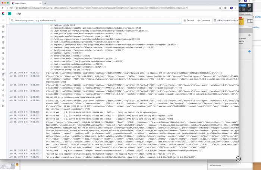This screenshot has height=170, width=261.
Task: Click Share button in the background window
Action: [x=242, y=5]
